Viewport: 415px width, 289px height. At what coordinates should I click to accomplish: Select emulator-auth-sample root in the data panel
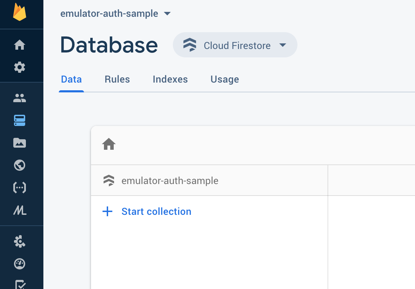click(170, 181)
